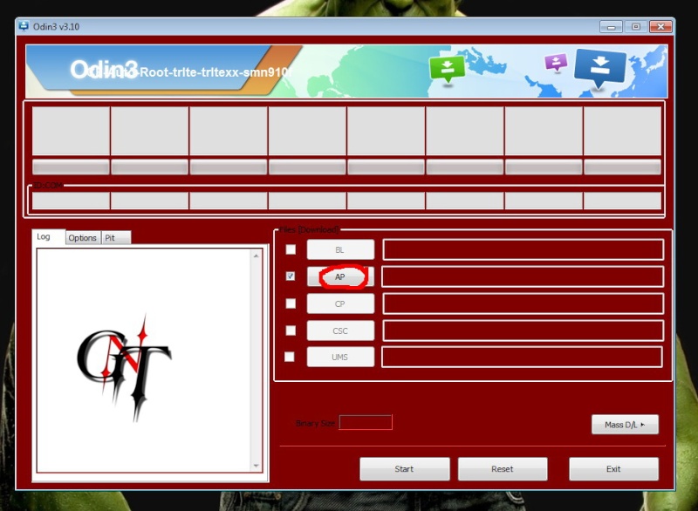
Task: Reset the Odin3 settings
Action: (503, 469)
